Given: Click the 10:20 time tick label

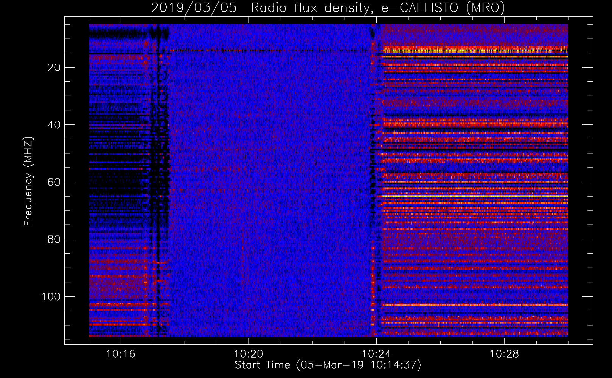Looking at the screenshot, I should tap(249, 354).
